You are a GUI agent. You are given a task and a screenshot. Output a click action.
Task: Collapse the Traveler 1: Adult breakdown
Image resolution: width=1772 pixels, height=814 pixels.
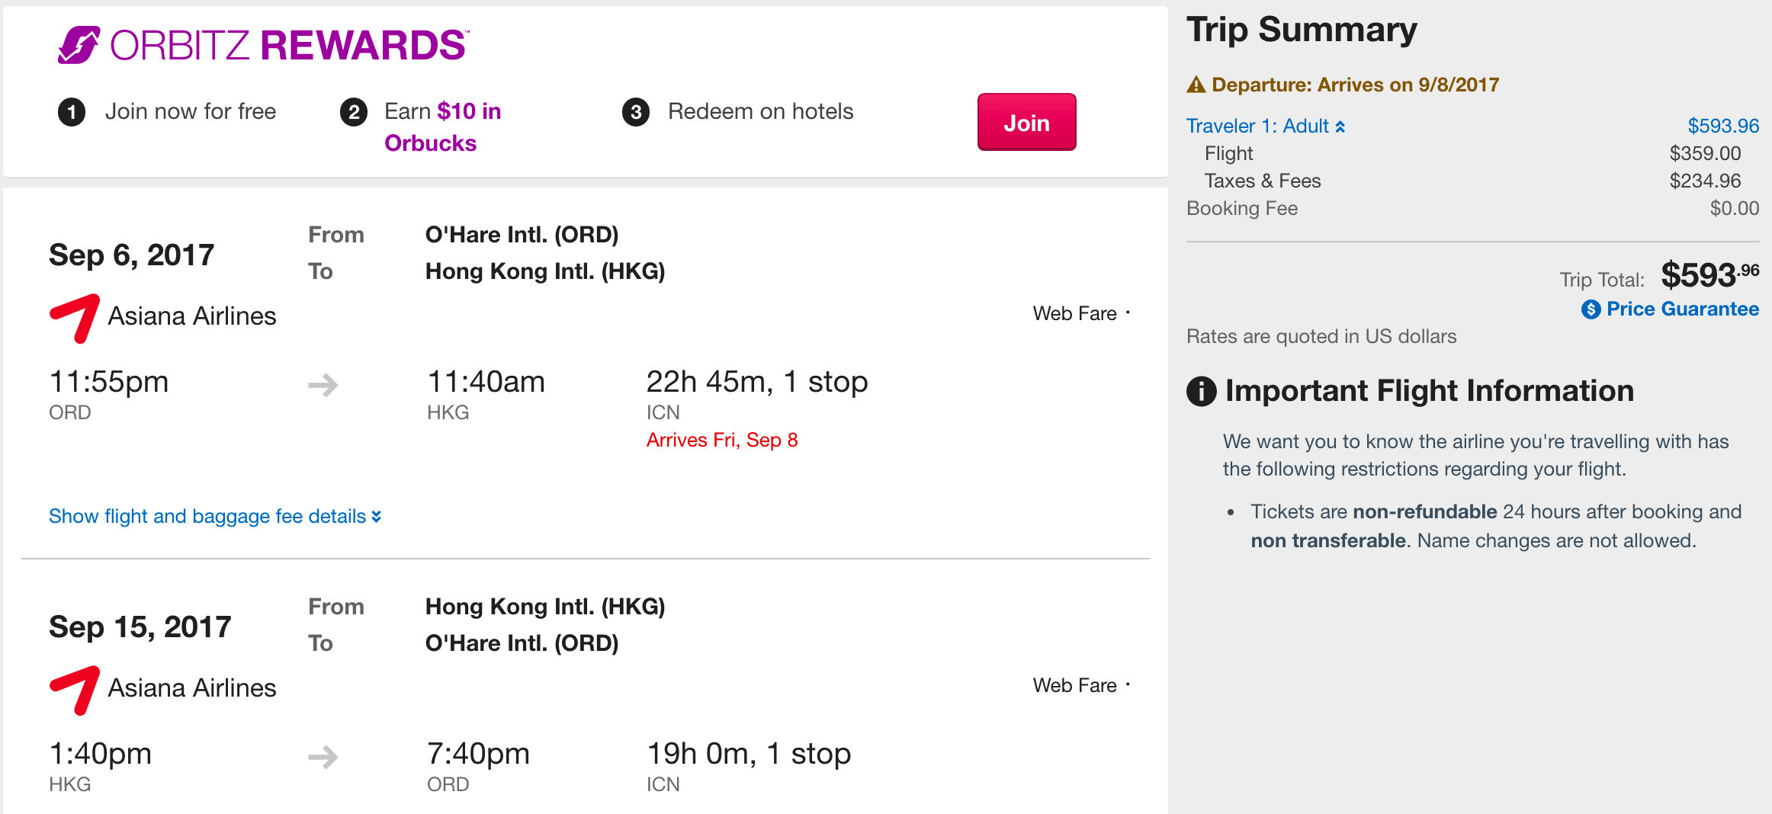1266,127
